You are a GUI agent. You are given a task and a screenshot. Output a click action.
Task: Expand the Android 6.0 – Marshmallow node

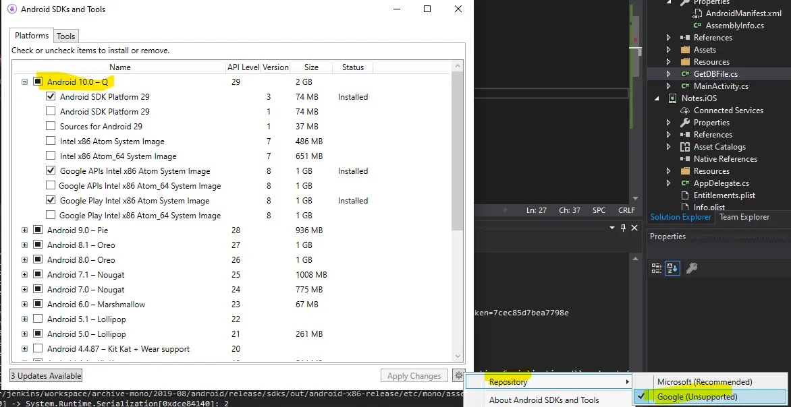pyautogui.click(x=24, y=305)
